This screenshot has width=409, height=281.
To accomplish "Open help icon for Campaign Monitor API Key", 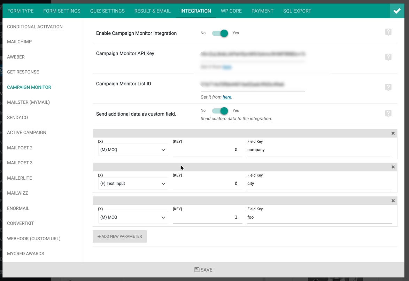I will (x=388, y=57).
